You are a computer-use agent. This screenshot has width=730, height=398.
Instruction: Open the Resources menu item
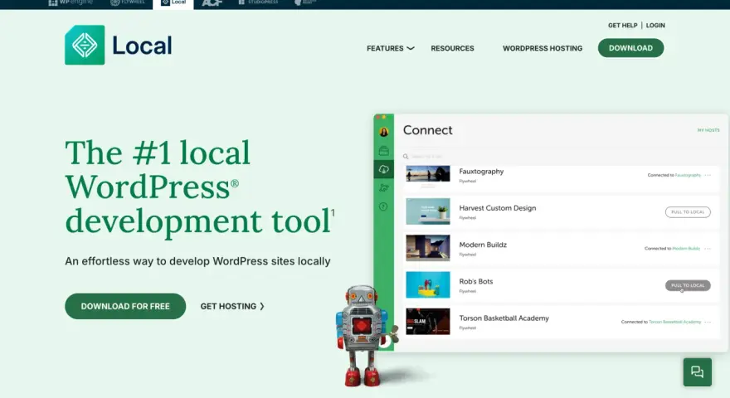[x=453, y=48]
